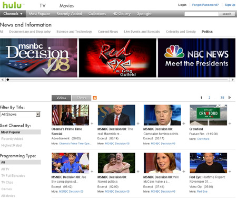The image size is (237, 198).
Task: Select Documentary and Biography subcategory
Action: click(x=30, y=32)
